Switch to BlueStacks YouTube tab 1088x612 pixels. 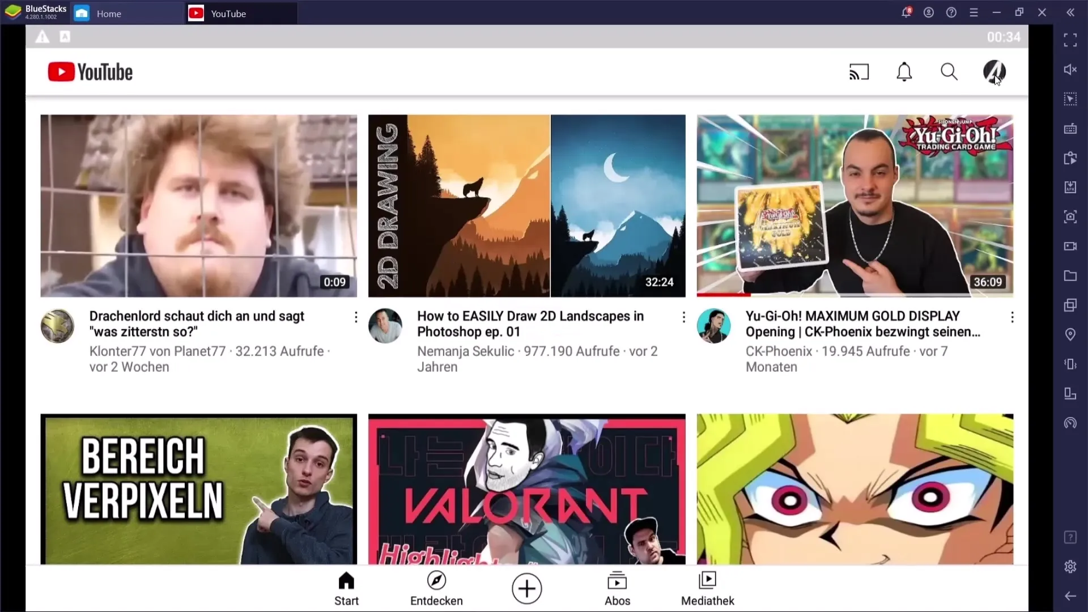(x=241, y=13)
